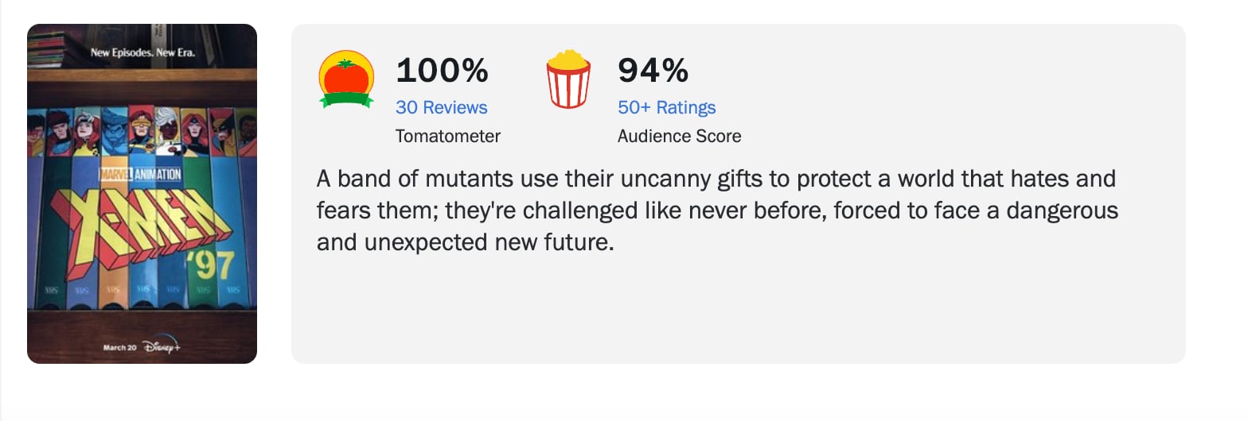The height and width of the screenshot is (421, 1248).
Task: Click Storm's face on the VHS spine
Action: 167,131
